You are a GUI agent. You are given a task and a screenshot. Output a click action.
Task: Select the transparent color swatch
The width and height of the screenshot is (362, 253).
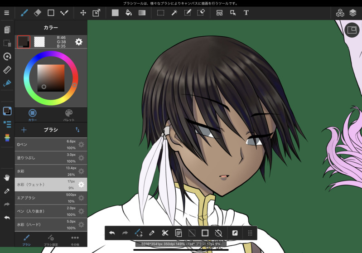pyautogui.click(x=39, y=42)
